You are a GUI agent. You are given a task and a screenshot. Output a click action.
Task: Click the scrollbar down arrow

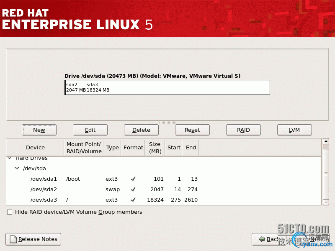[326, 202]
